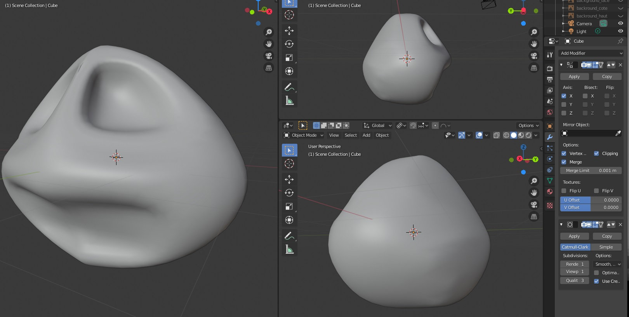The image size is (629, 317).
Task: Move the Mirror modifier down
Action: pyautogui.click(x=613, y=65)
